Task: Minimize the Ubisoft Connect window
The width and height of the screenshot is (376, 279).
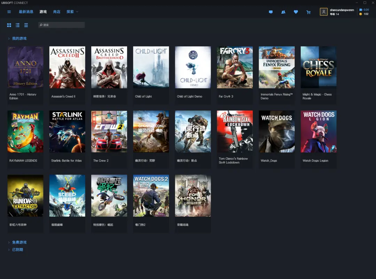Action: point(357,3)
